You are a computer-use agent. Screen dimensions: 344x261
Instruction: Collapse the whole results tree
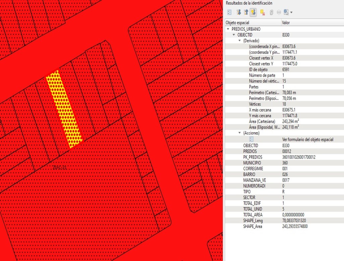pos(246,13)
